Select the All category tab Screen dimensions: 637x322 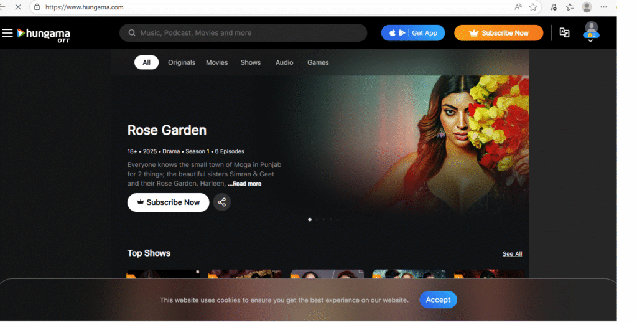[146, 62]
